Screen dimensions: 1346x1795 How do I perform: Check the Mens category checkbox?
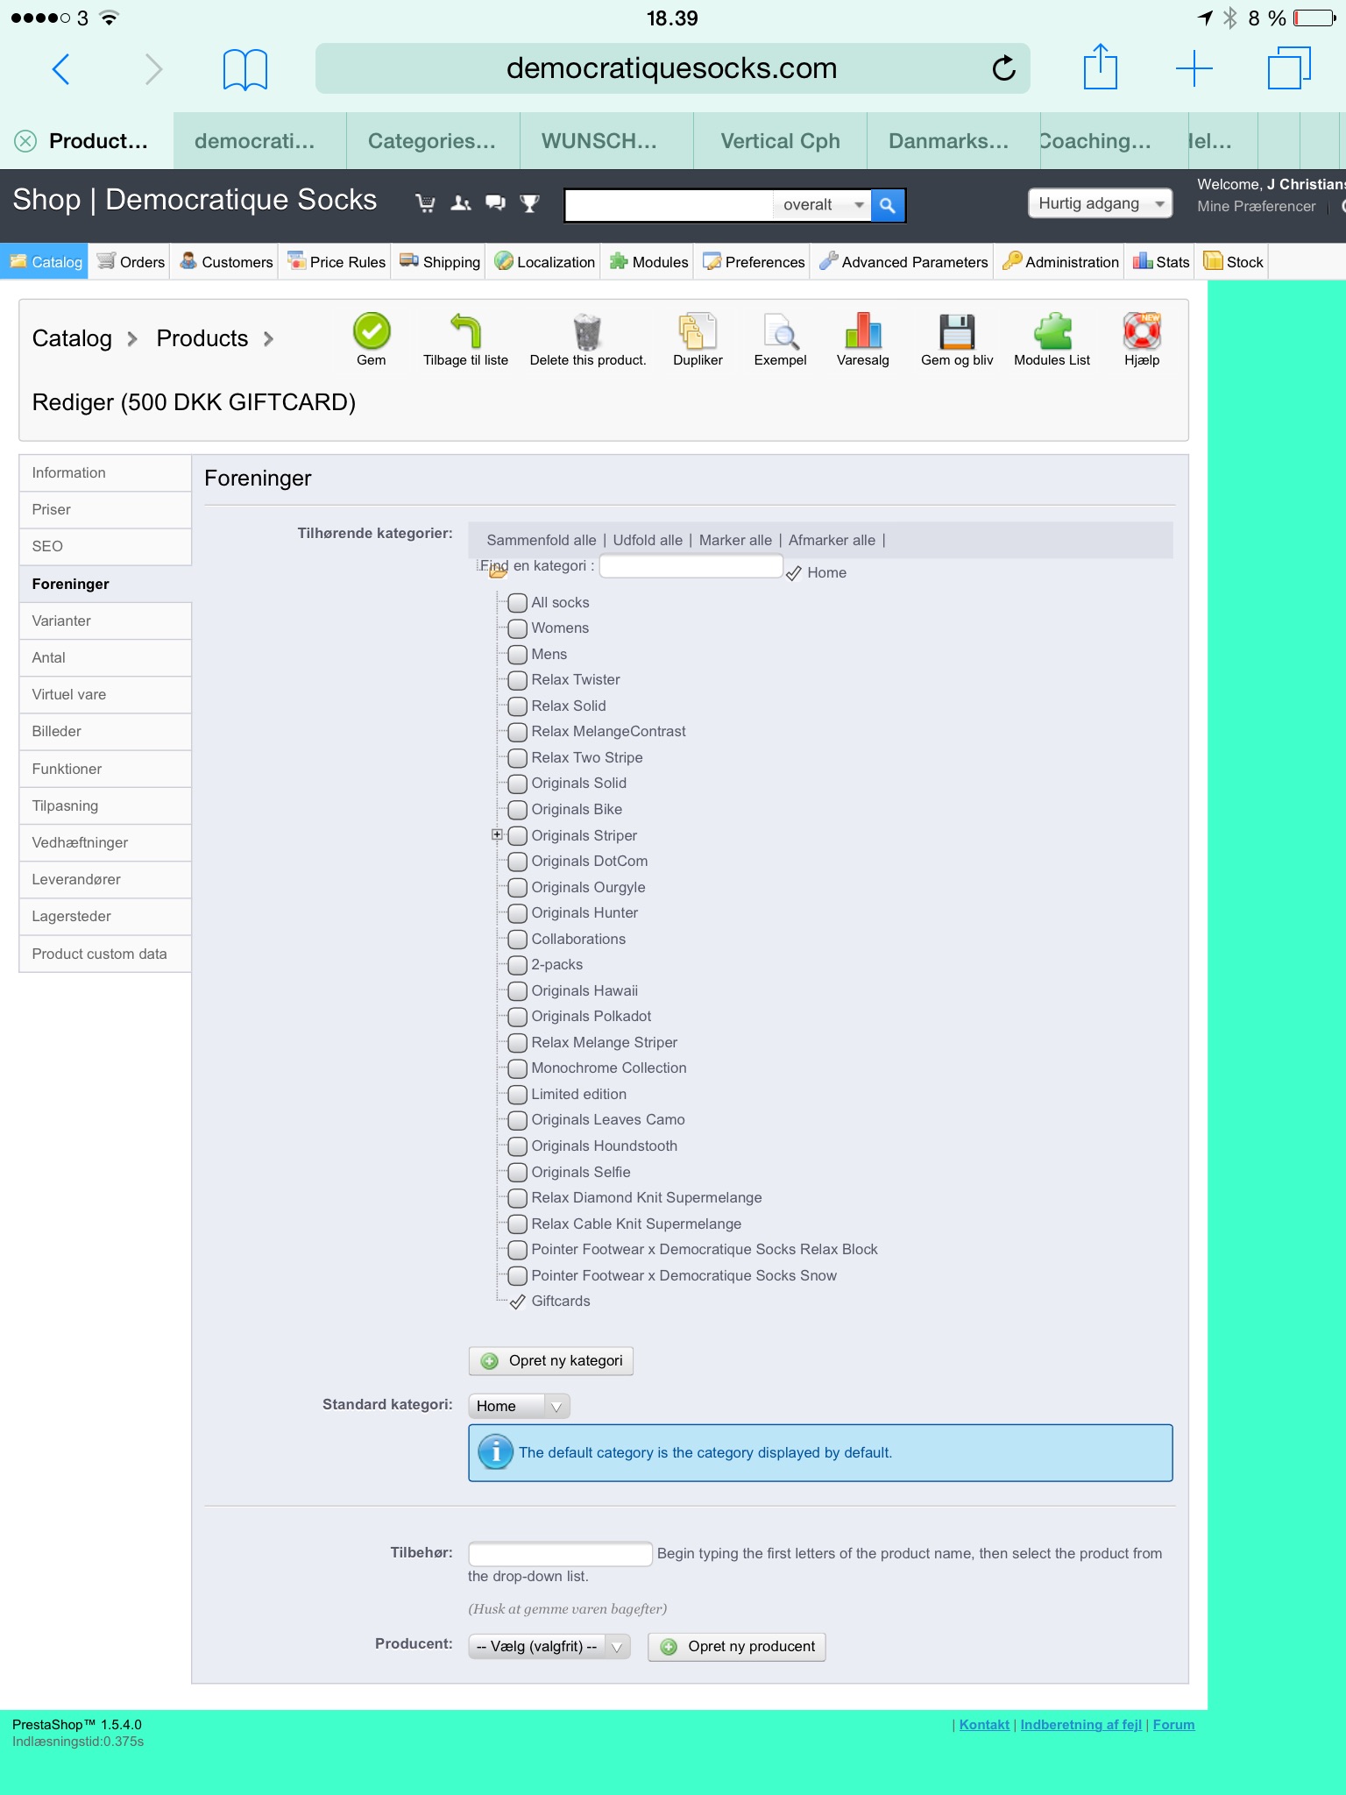pos(518,655)
